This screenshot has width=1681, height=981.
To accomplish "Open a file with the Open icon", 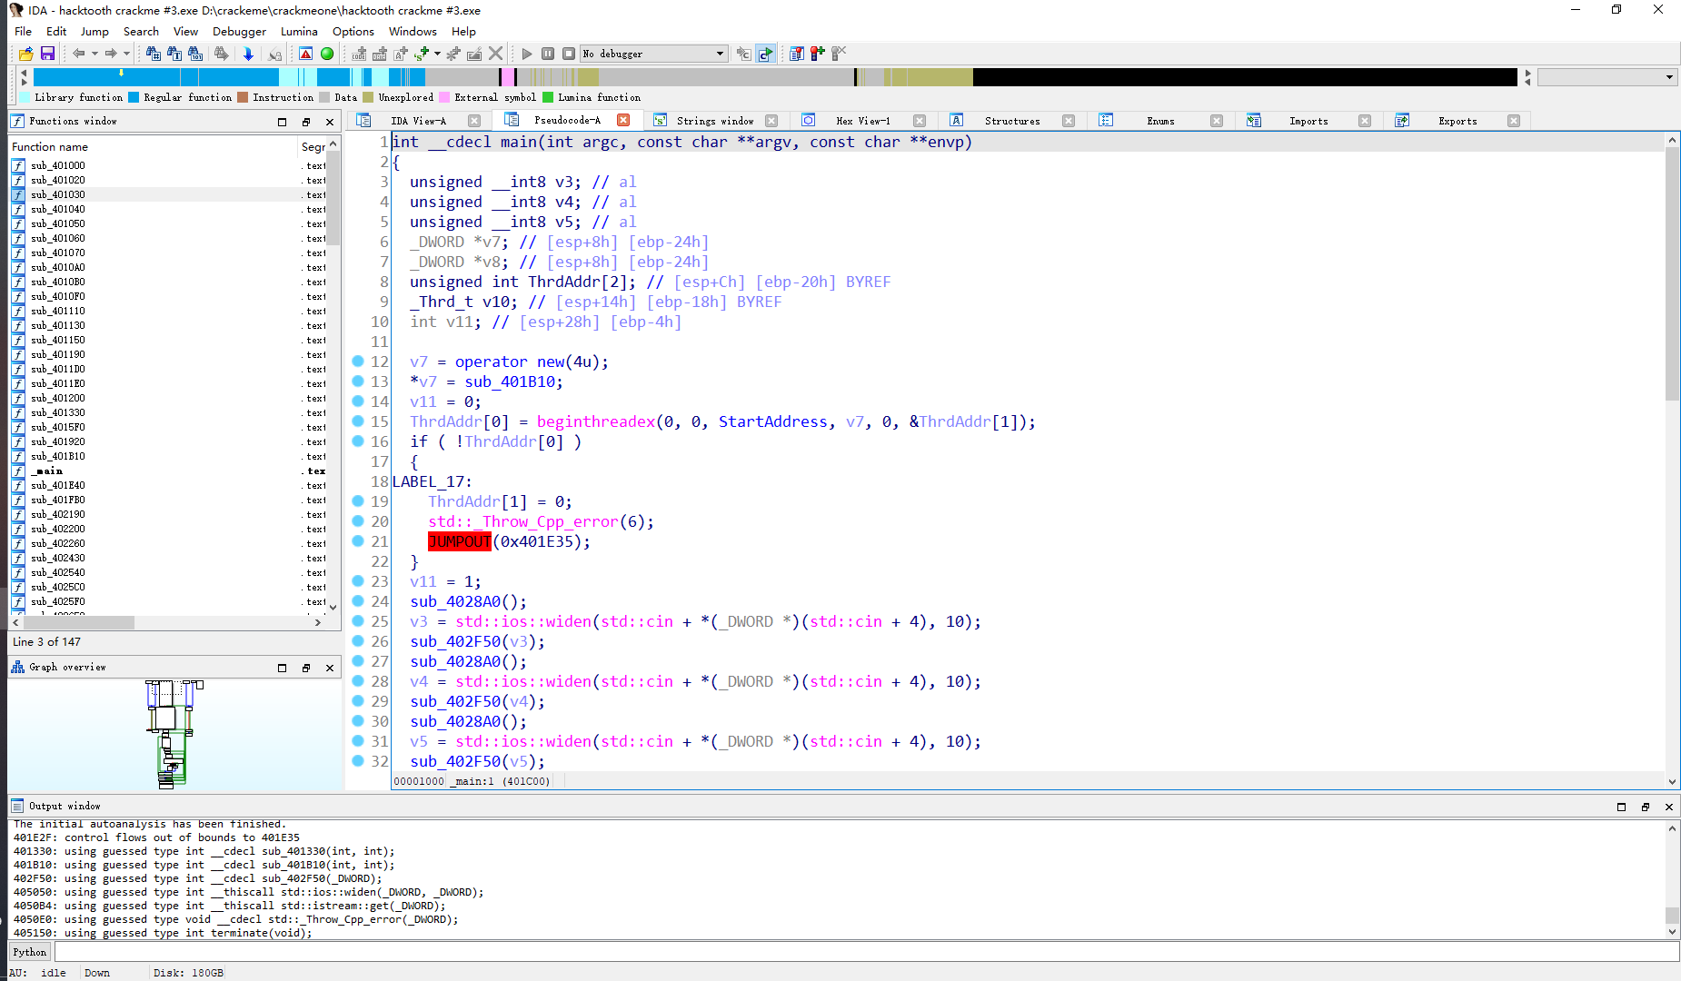I will [x=25, y=53].
